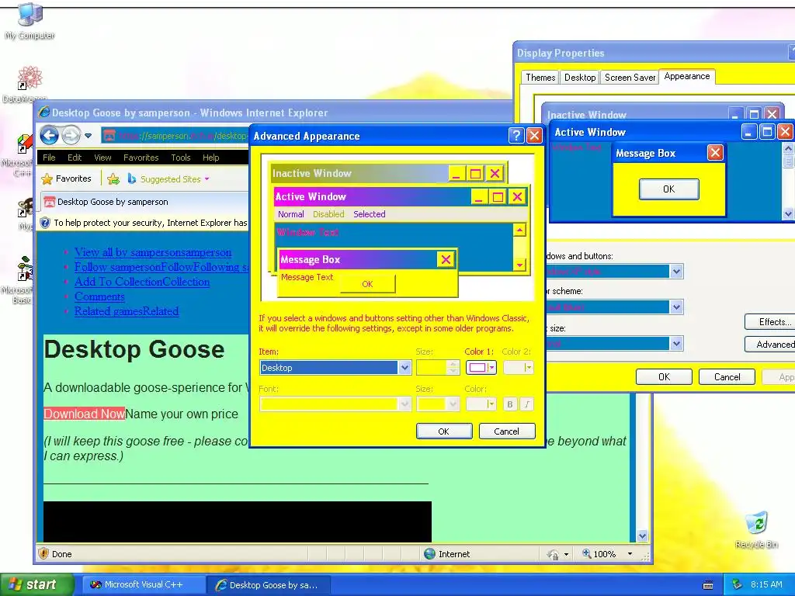Click the 'Comments' link on the page

pos(99,296)
